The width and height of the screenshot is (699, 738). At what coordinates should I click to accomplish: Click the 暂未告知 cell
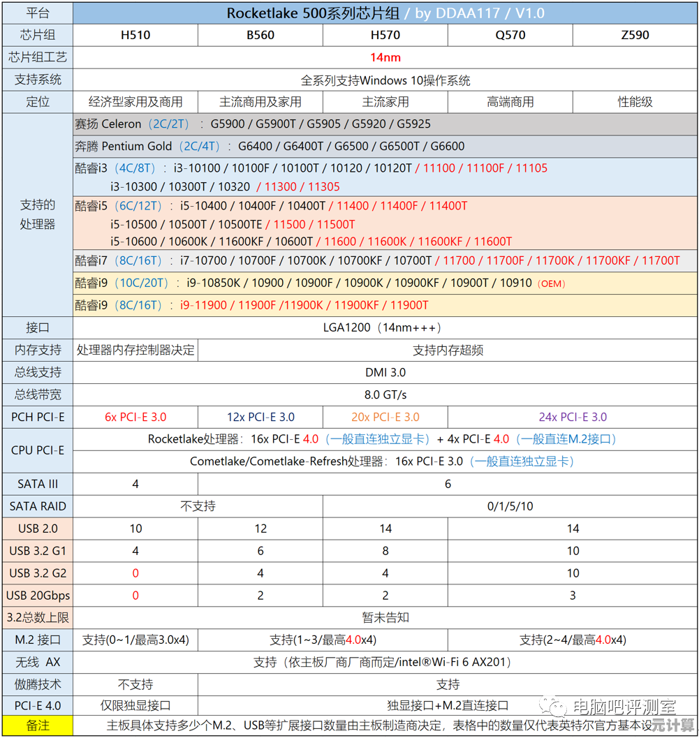(385, 617)
